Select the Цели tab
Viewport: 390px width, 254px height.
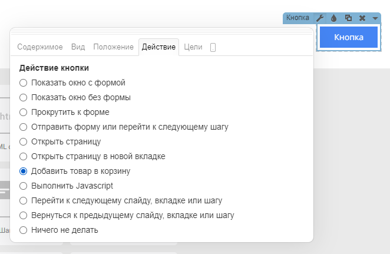[194, 47]
